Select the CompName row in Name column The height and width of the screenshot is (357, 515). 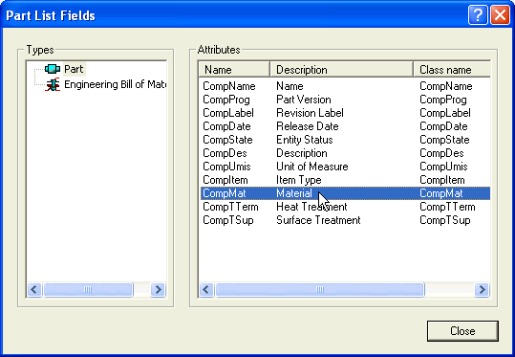click(229, 86)
